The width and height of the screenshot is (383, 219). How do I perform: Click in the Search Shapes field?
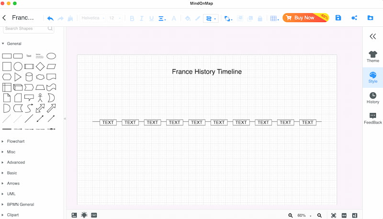click(29, 29)
